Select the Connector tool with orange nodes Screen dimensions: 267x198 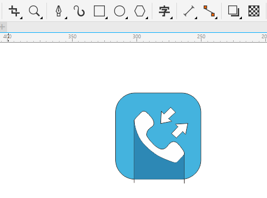click(x=209, y=11)
